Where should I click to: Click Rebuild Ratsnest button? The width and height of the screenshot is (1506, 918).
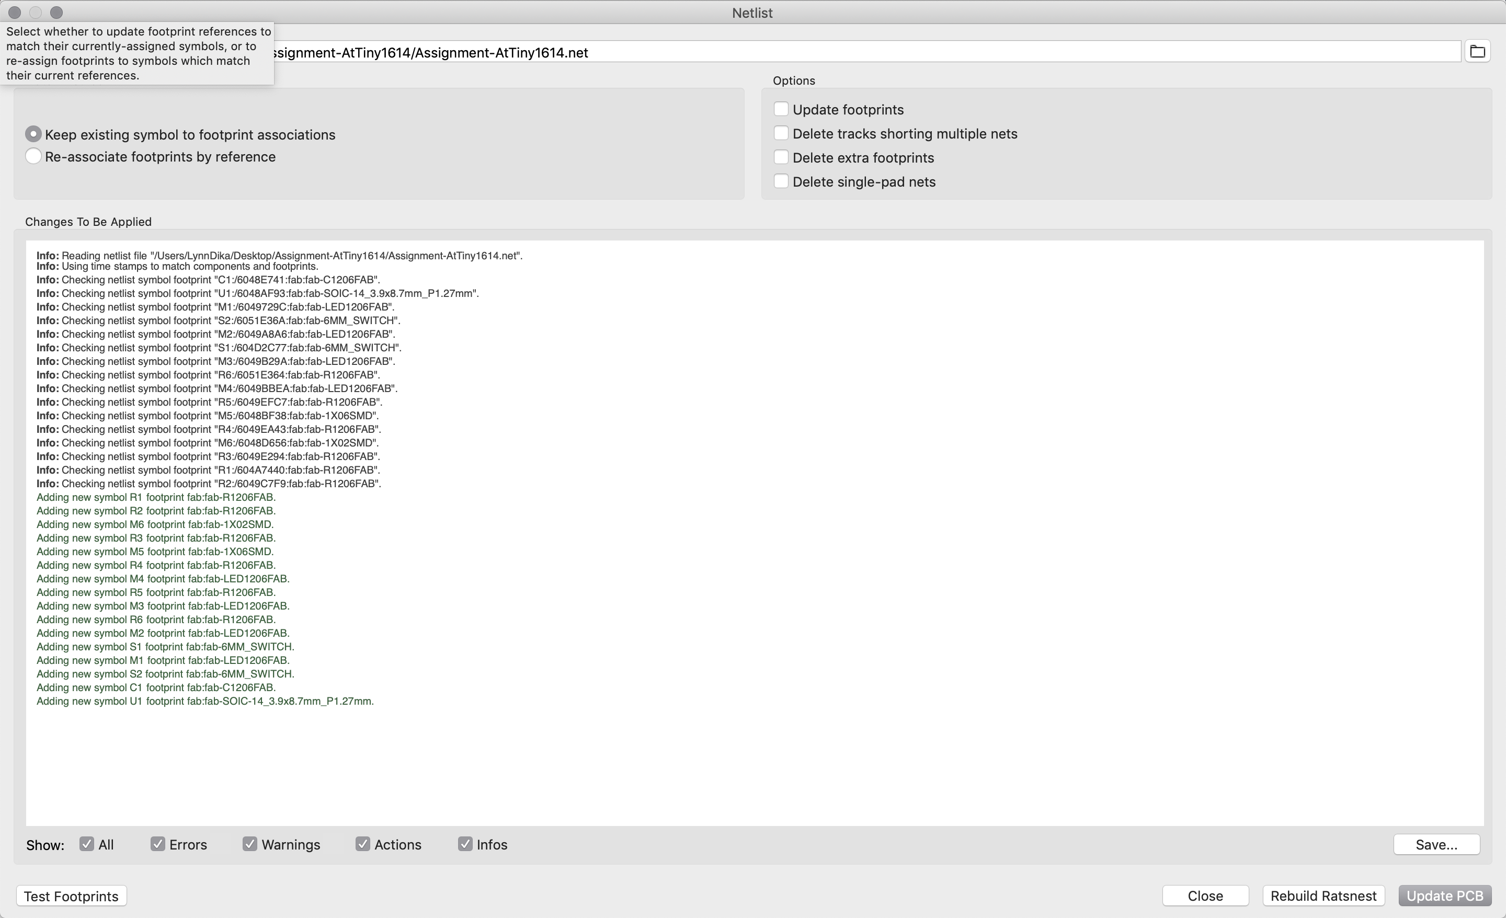pos(1324,896)
